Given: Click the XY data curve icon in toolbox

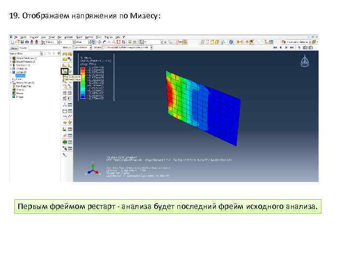Looking at the screenshot, I should click(65, 86).
